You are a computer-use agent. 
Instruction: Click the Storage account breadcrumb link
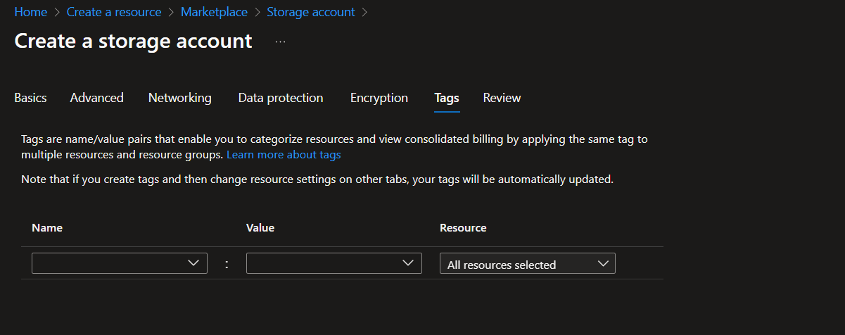point(310,12)
